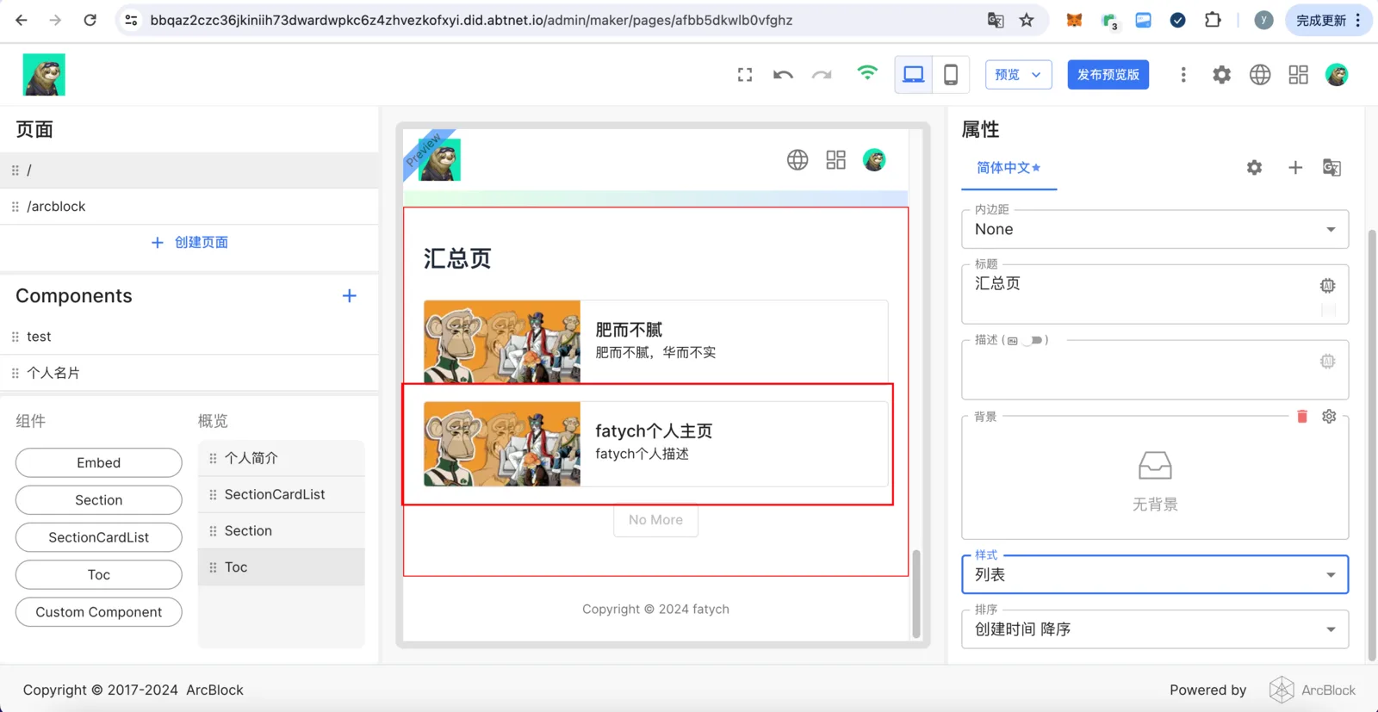This screenshot has height=712, width=1378.
Task: Select 个人简介 in the overview list
Action: click(x=282, y=458)
